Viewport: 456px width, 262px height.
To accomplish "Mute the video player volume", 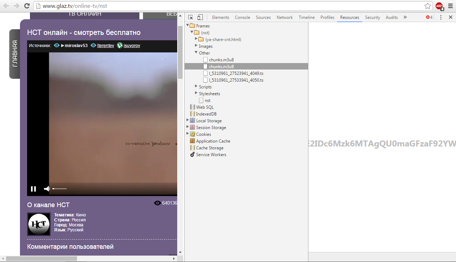I will [46, 189].
